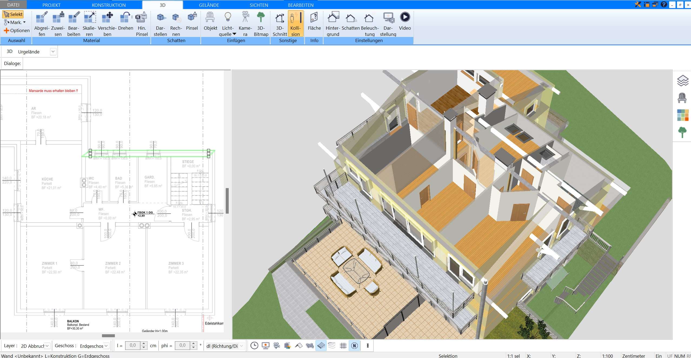Show the Fläche info tool
This screenshot has width=691, height=358.
pyautogui.click(x=314, y=21)
